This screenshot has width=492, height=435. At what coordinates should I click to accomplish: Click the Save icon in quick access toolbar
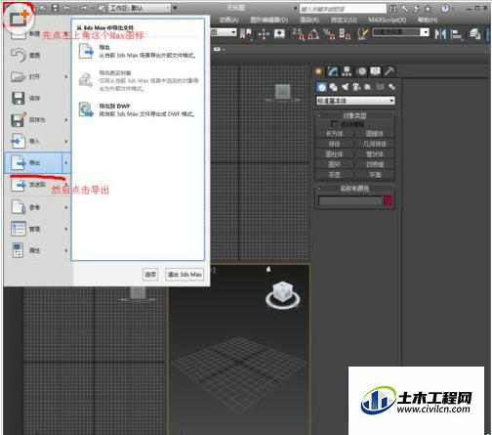(56, 8)
